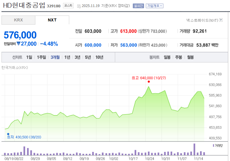230x161 pixels.
Task: Show the 10년 line chart
Action: (99, 57)
